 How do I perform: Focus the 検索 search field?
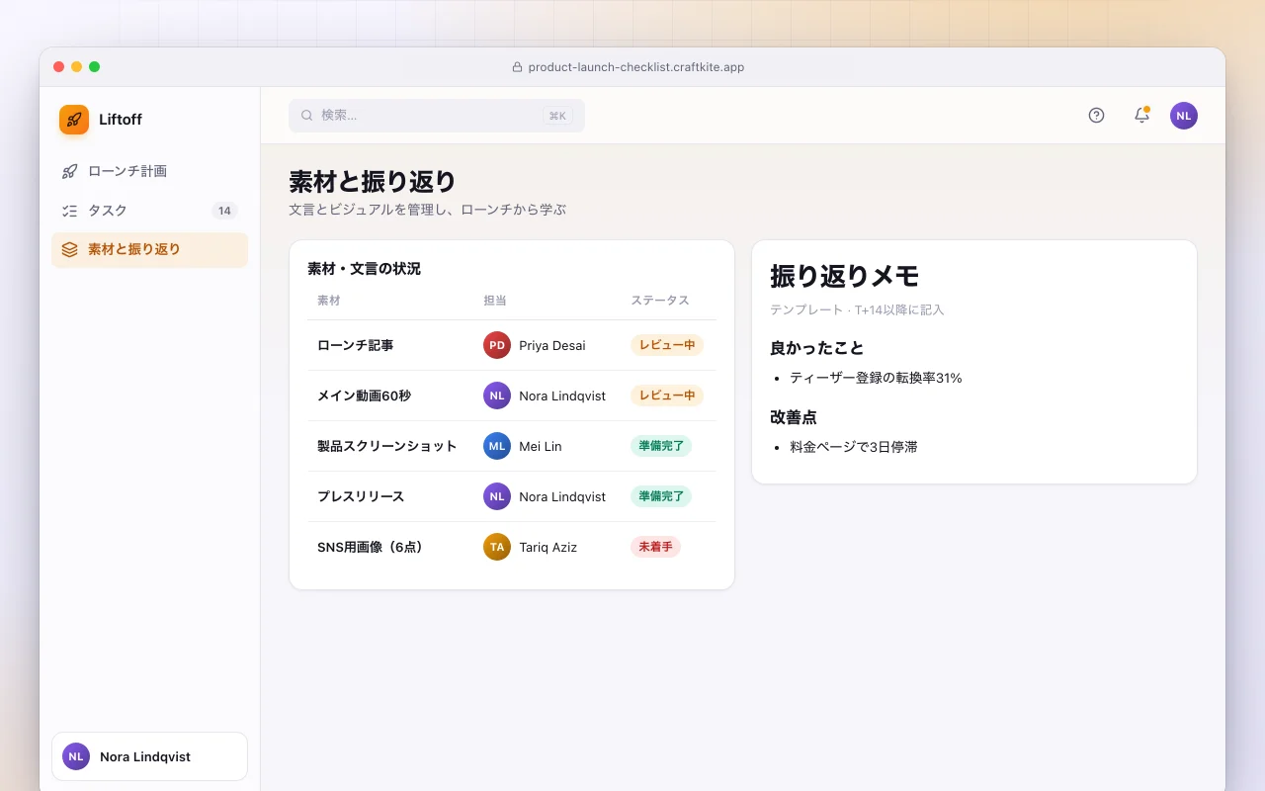tap(437, 116)
